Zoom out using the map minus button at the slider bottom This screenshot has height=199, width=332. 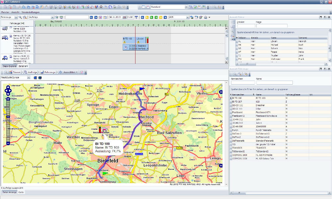[8, 143]
